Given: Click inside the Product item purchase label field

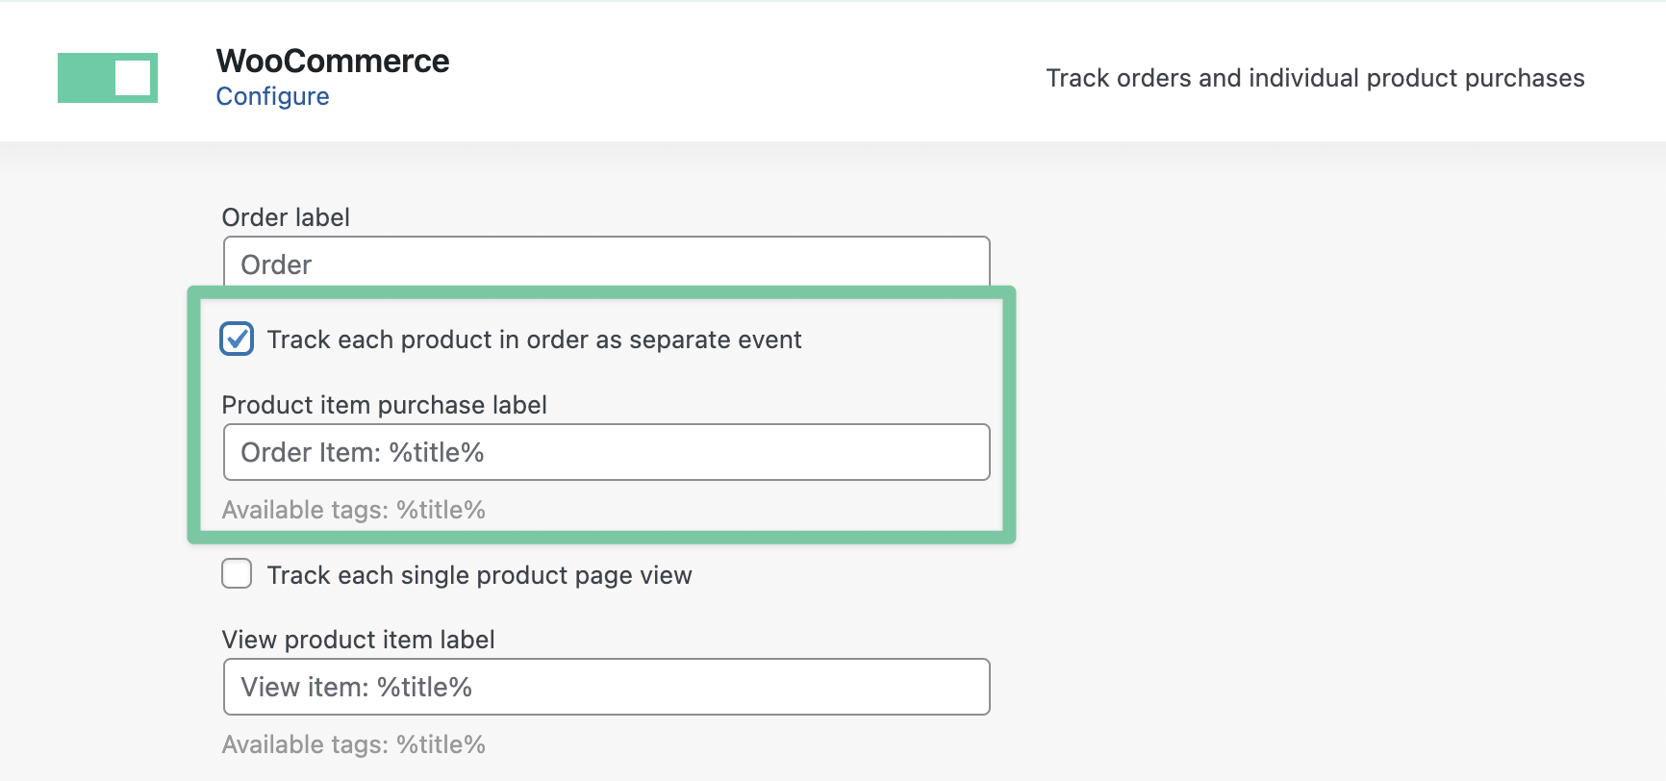Looking at the screenshot, I should click(606, 451).
